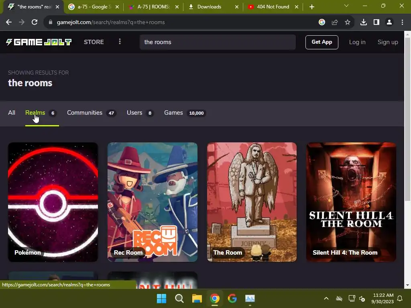View site information via lock icon
Image resolution: width=411 pixels, height=308 pixels.
click(x=50, y=22)
